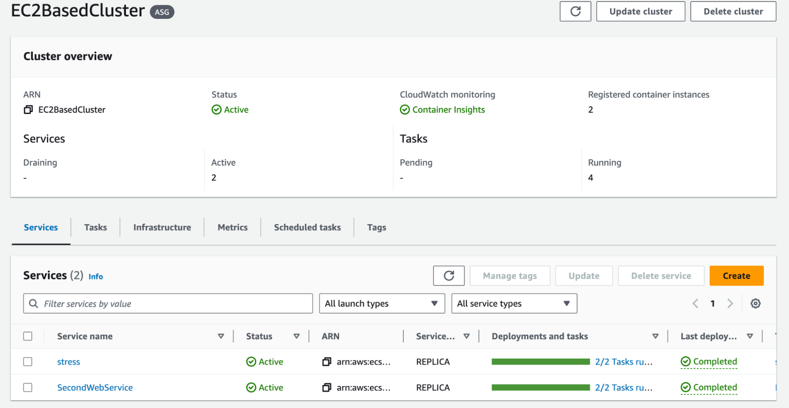
Task: Check the stress service checkbox
Action: coord(28,362)
